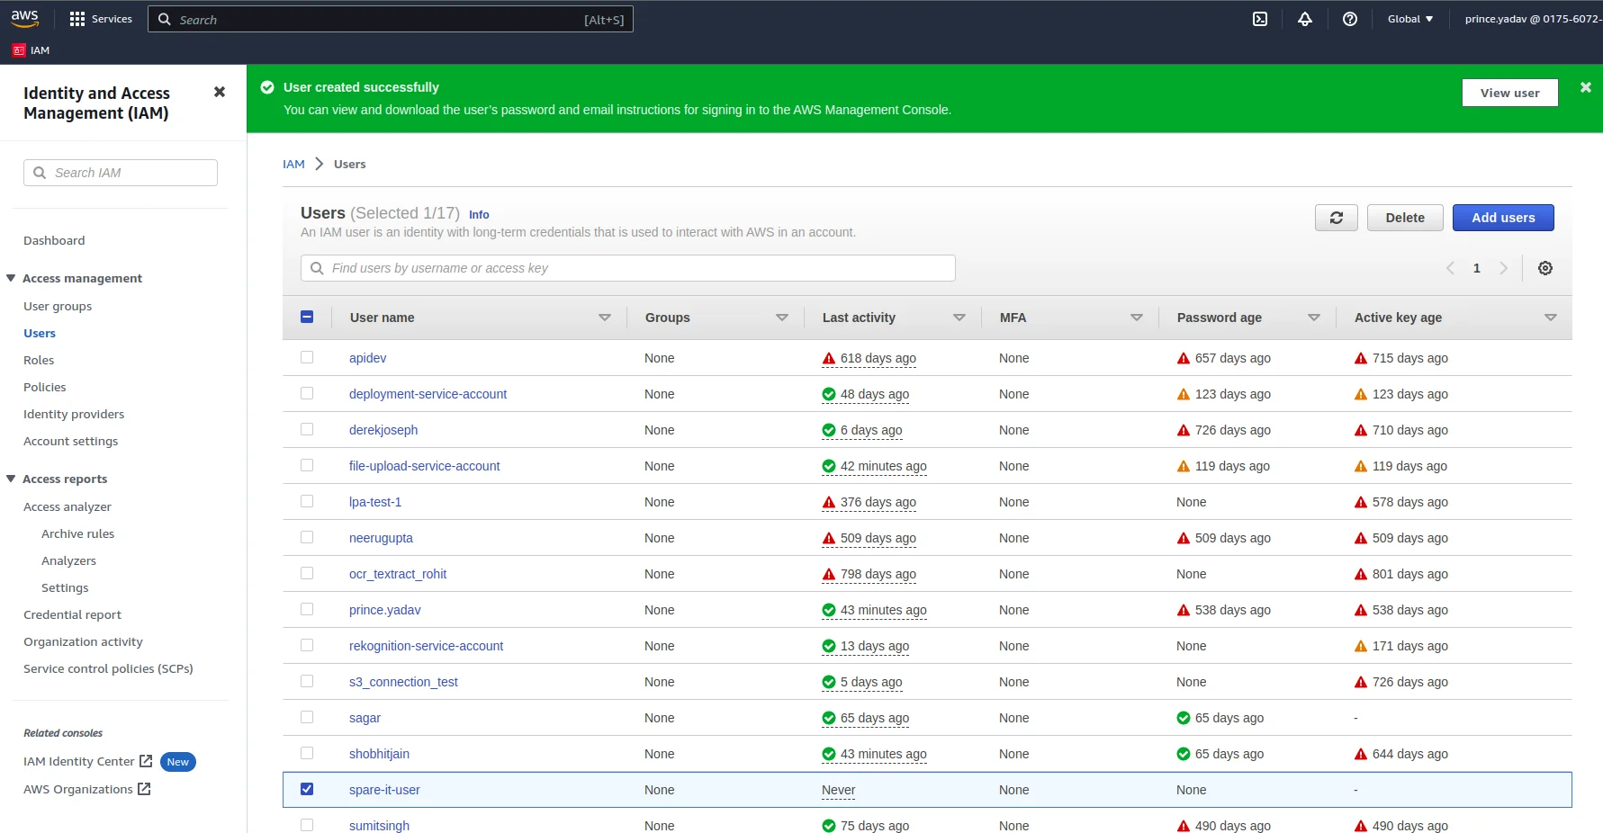Open the neerugupta user link
The image size is (1603, 833).
pos(381,538)
